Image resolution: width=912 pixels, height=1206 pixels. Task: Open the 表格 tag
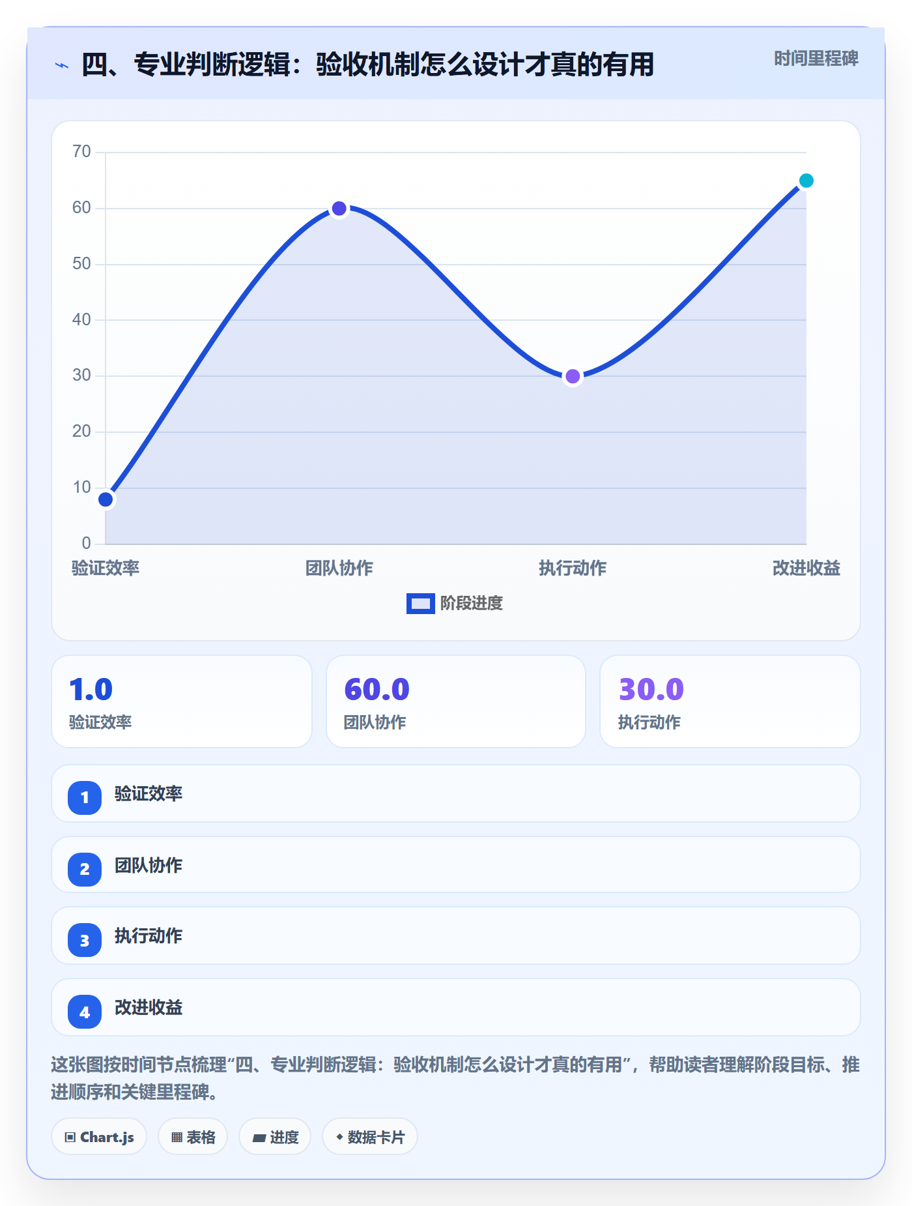[193, 1137]
